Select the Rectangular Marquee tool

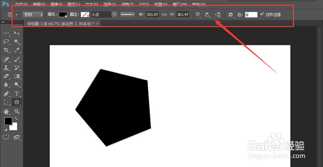tap(6, 33)
